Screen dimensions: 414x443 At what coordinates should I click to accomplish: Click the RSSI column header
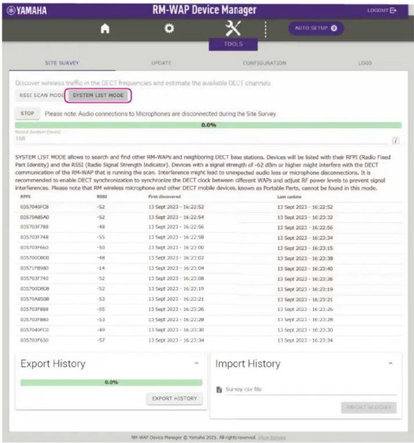pos(102,196)
